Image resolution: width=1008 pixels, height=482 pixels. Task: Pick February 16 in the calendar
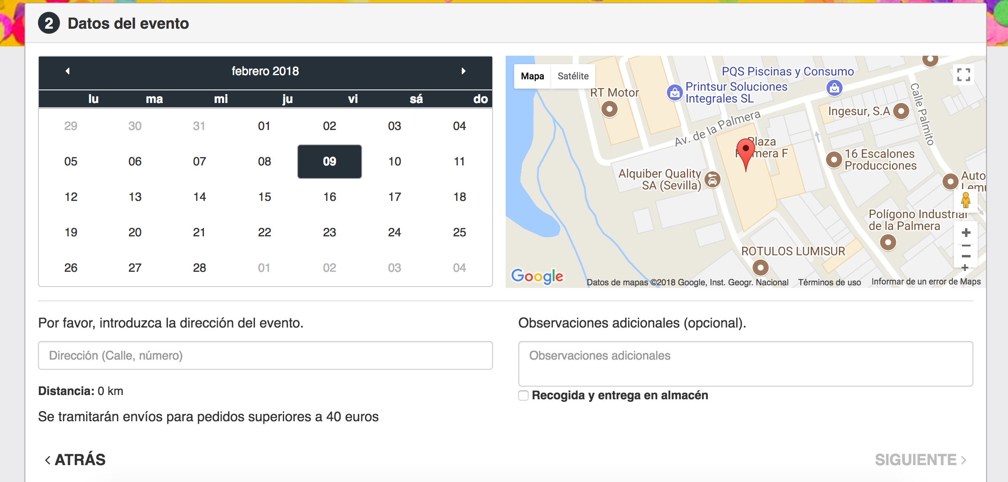329,197
